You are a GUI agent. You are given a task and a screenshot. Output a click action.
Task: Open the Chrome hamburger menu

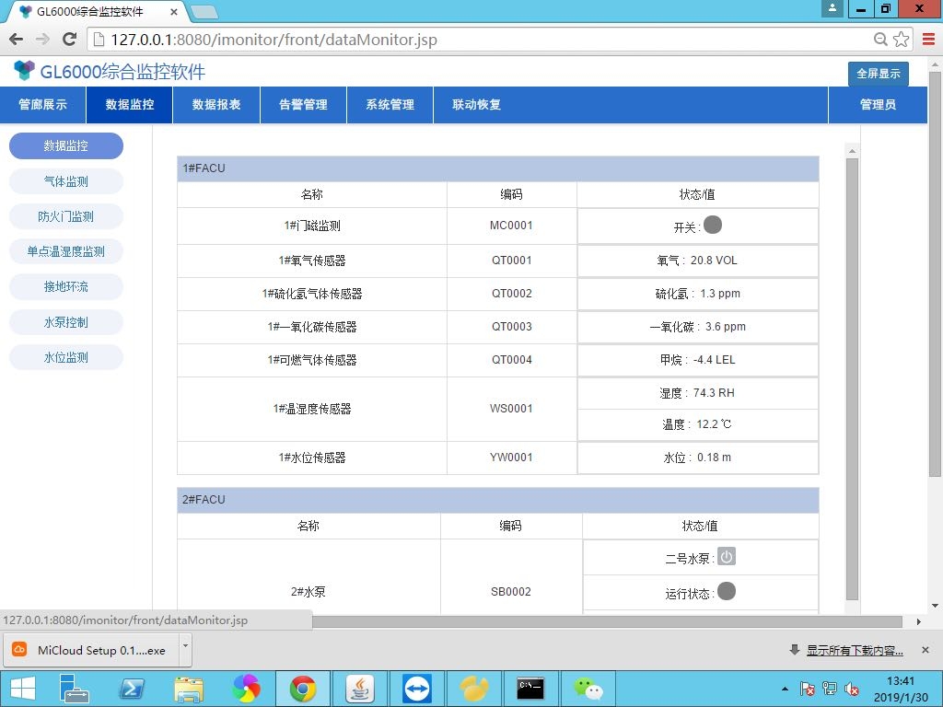click(x=927, y=40)
